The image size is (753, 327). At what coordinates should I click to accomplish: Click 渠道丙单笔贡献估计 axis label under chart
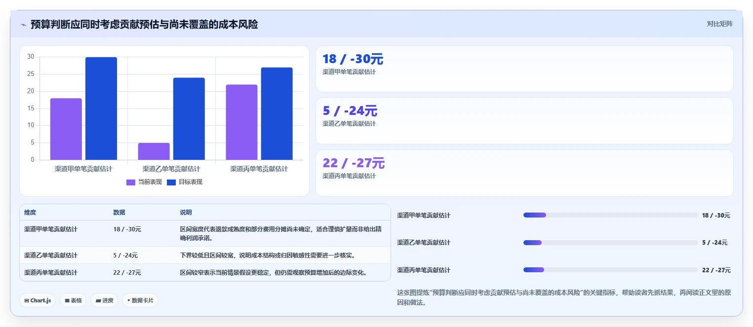coord(259,169)
